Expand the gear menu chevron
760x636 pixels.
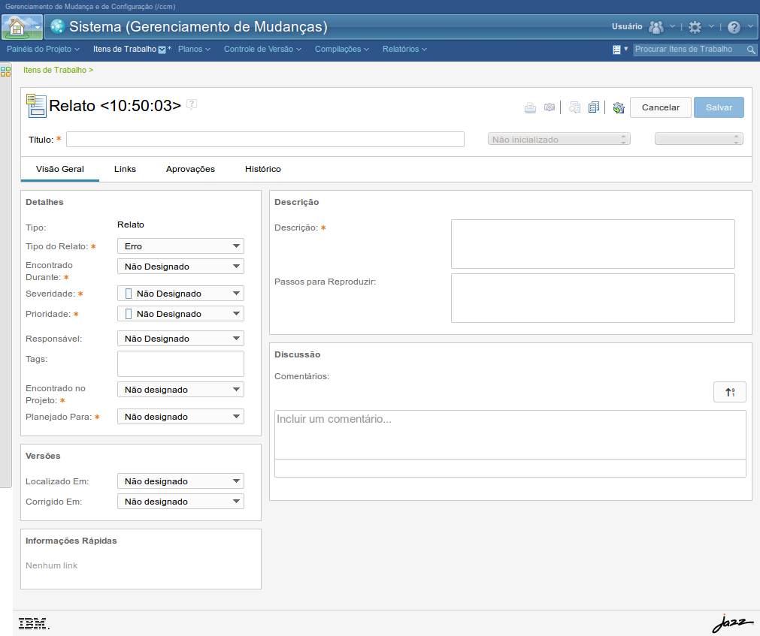pos(711,26)
